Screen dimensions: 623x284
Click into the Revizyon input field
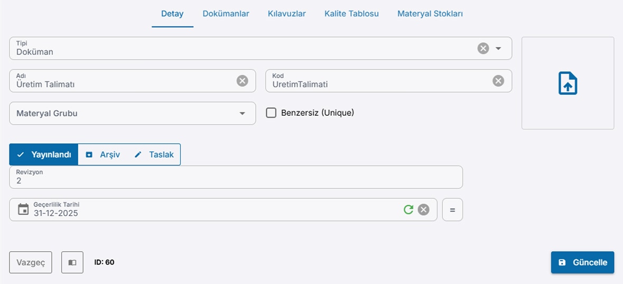pos(236,177)
